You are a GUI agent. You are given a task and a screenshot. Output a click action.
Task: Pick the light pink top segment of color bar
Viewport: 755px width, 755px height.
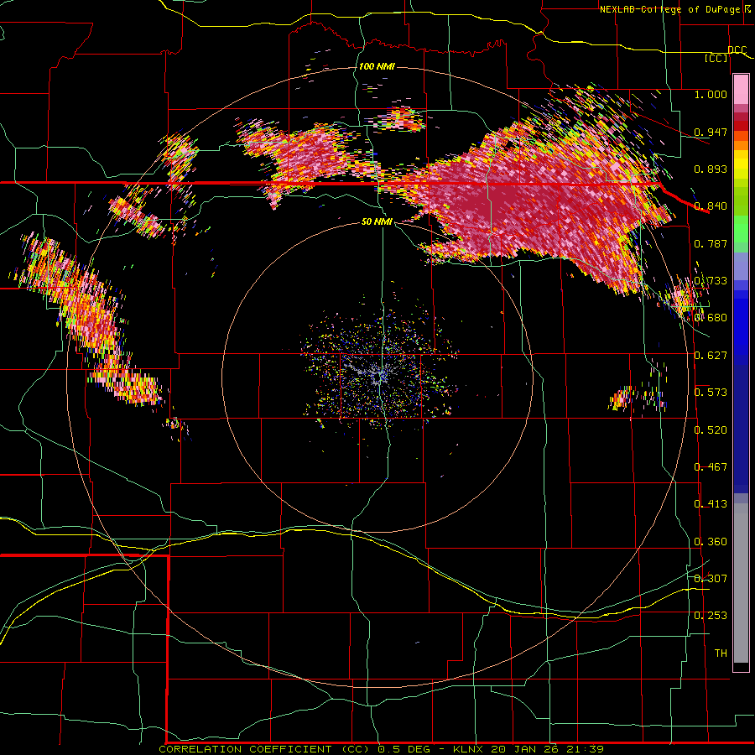pos(741,89)
